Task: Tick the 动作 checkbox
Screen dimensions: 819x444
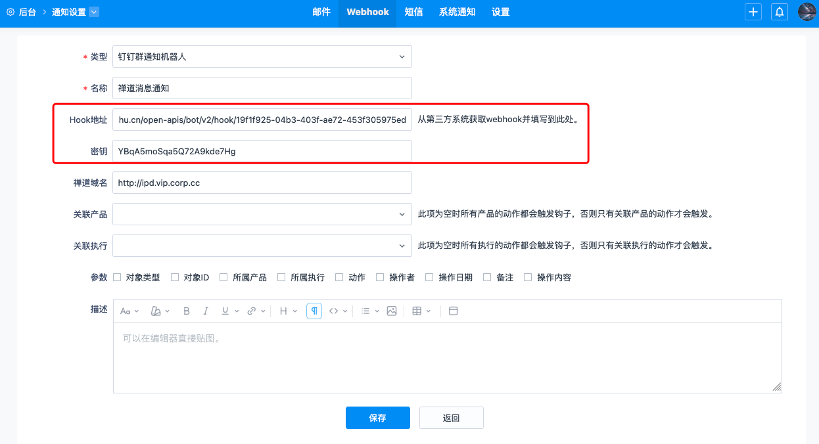Action: 339,277
